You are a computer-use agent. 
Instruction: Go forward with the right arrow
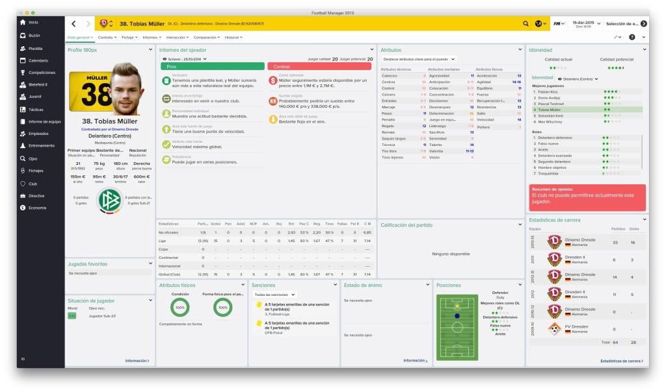(88, 24)
